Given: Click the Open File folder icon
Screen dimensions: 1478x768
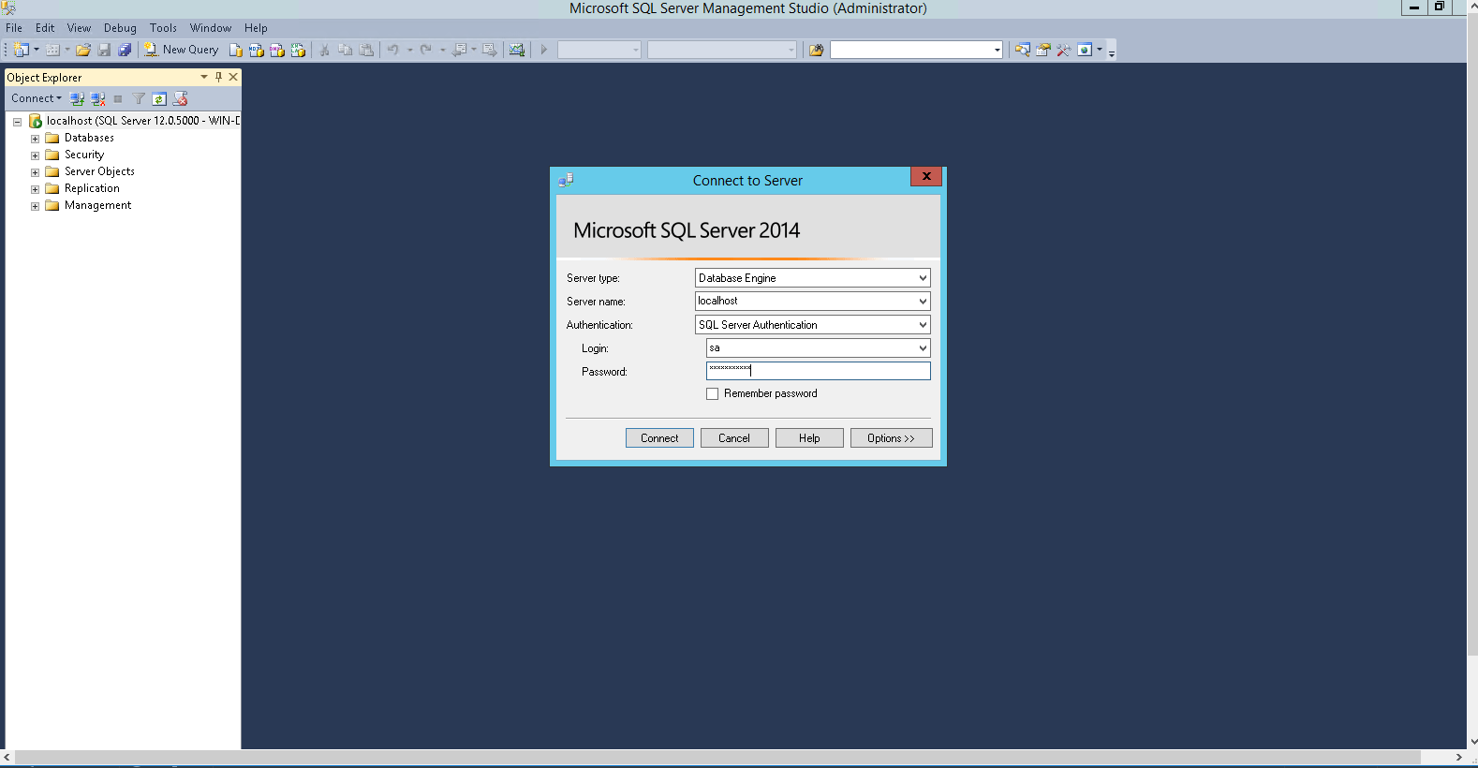Looking at the screenshot, I should pyautogui.click(x=83, y=50).
